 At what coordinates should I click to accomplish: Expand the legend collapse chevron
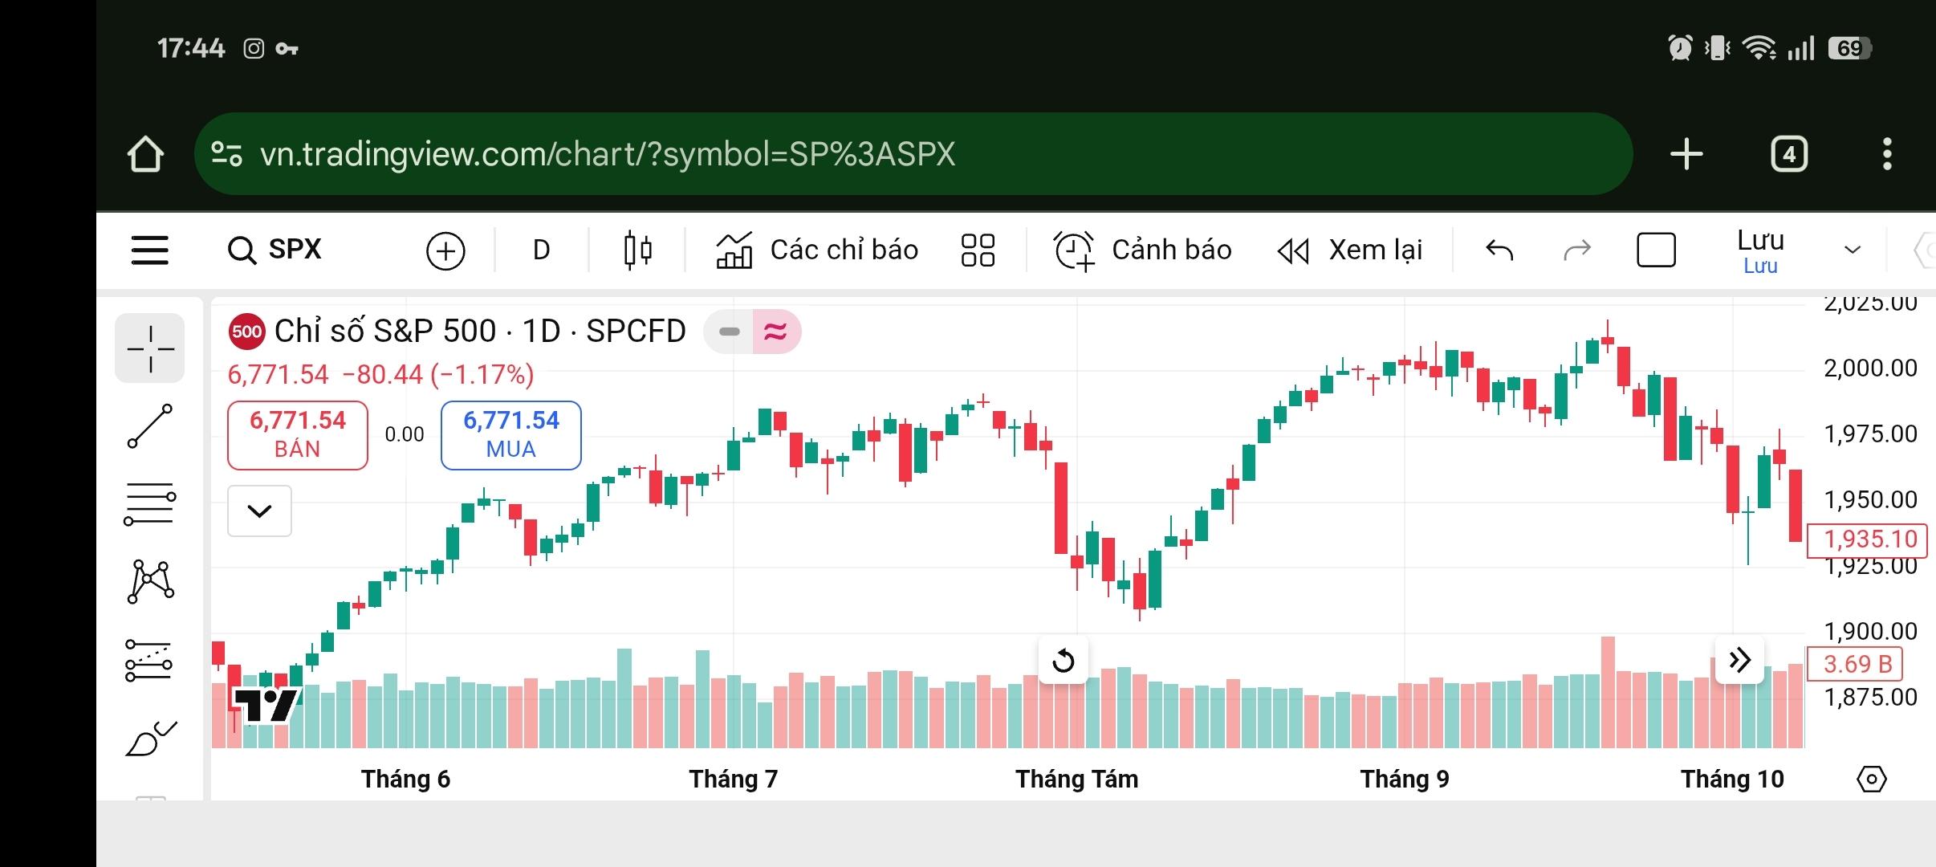pos(259,511)
